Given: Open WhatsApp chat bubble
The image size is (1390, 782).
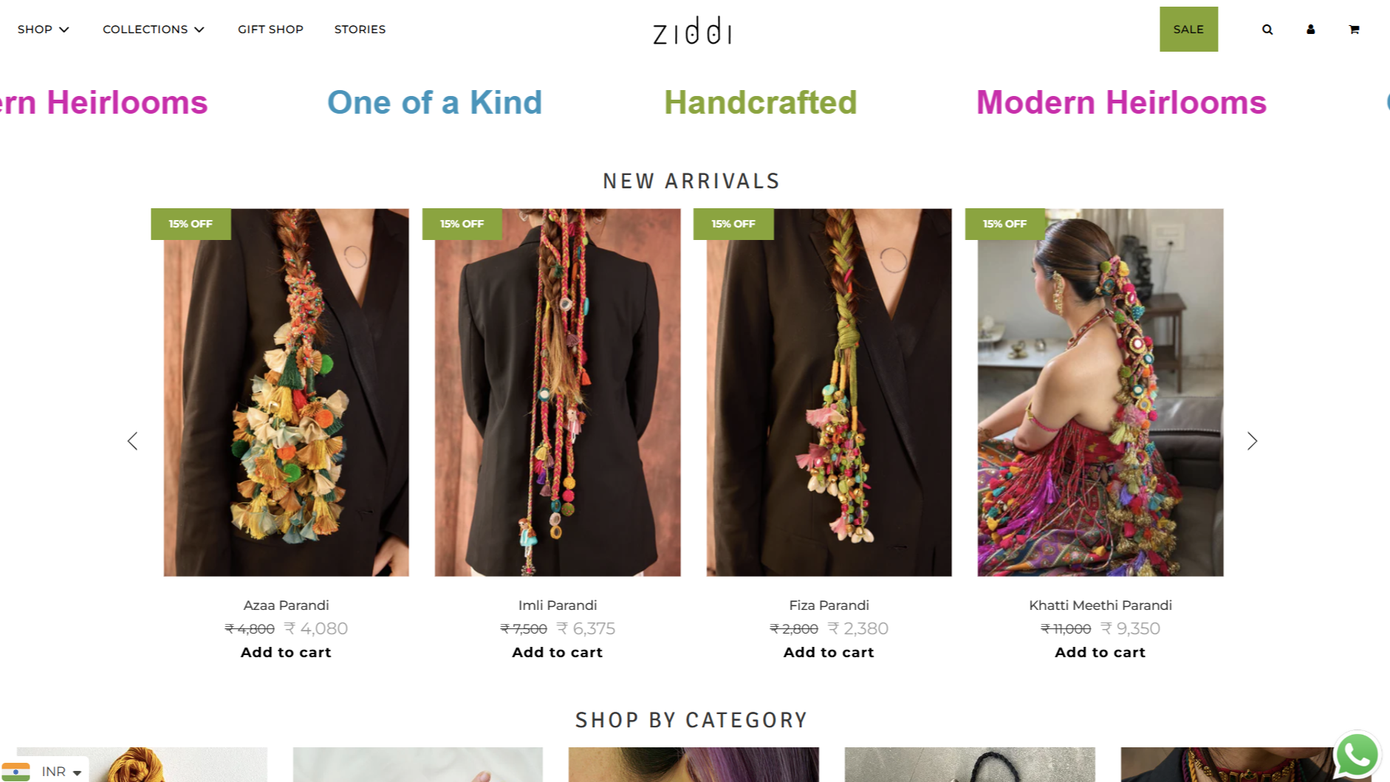Looking at the screenshot, I should [1358, 755].
